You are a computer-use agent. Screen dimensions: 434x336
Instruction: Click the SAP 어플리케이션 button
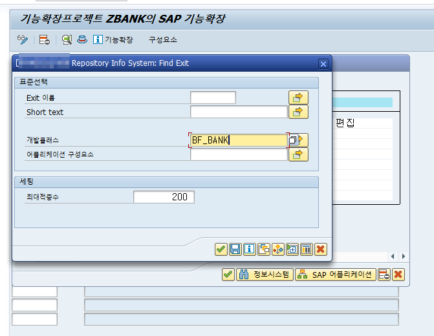click(x=336, y=275)
